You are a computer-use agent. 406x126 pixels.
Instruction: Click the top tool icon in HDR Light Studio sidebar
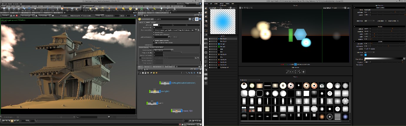click(206, 9)
